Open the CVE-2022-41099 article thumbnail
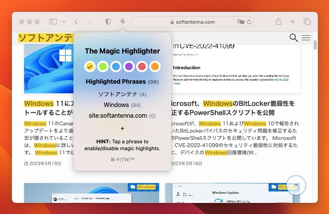The height and width of the screenshot is (214, 329). (236, 68)
